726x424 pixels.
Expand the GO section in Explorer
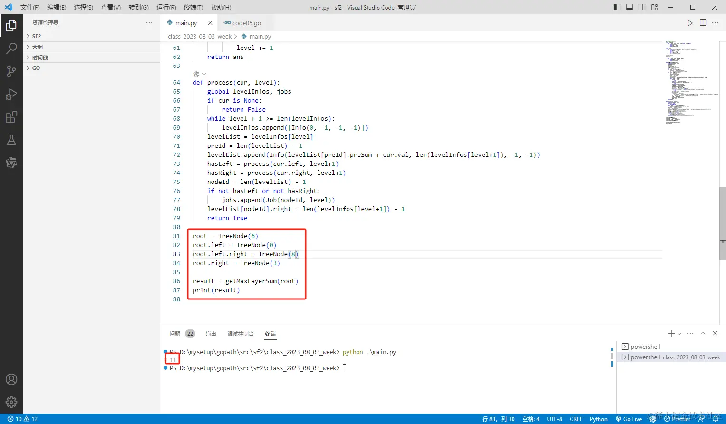pos(91,68)
